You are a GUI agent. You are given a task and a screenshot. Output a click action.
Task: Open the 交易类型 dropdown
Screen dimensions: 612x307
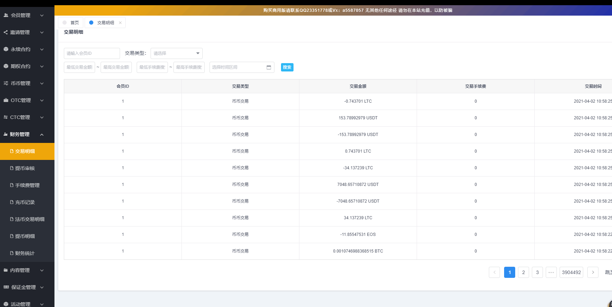176,53
